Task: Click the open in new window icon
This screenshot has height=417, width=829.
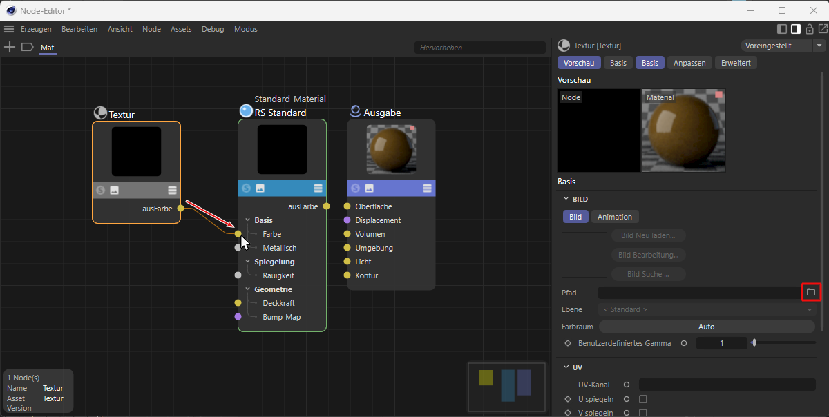Action: [x=822, y=29]
